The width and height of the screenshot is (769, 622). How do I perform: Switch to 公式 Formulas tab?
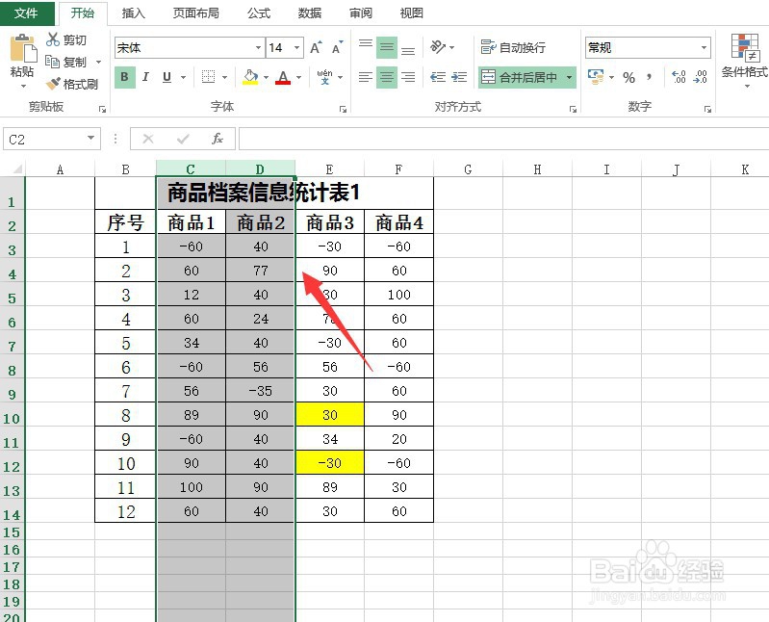pyautogui.click(x=259, y=13)
